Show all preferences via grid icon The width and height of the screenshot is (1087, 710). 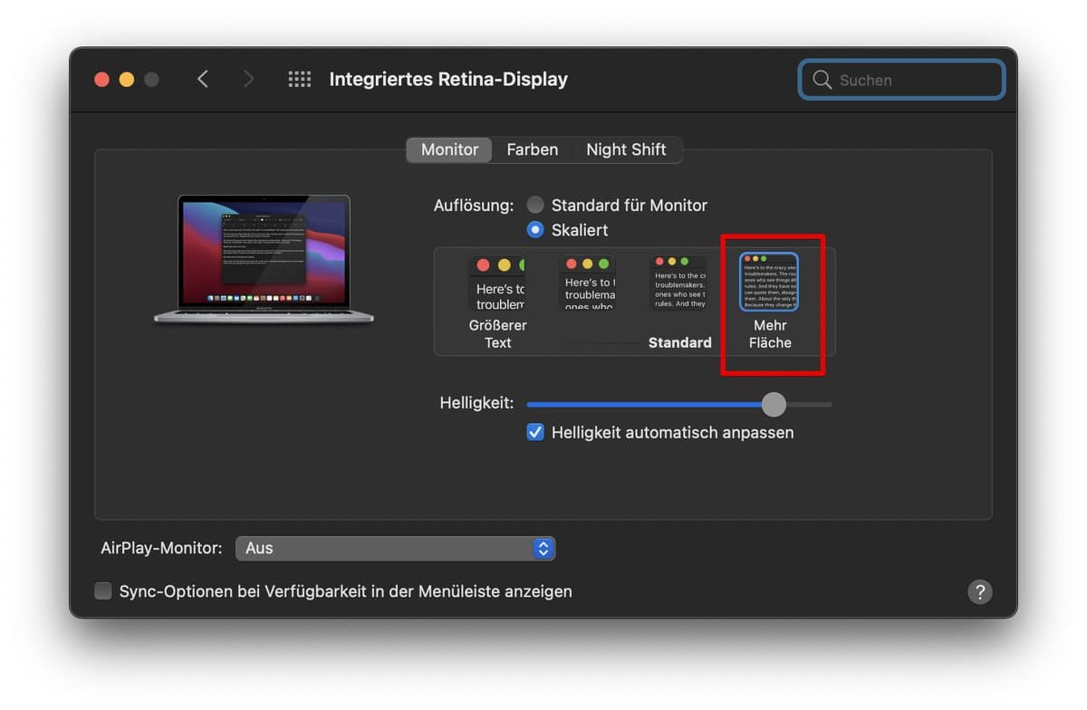299,80
